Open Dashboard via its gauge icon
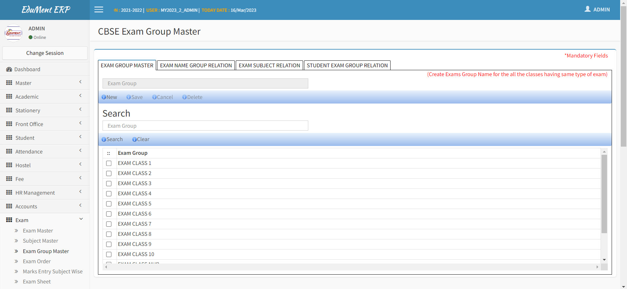This screenshot has height=289, width=627. (9, 69)
